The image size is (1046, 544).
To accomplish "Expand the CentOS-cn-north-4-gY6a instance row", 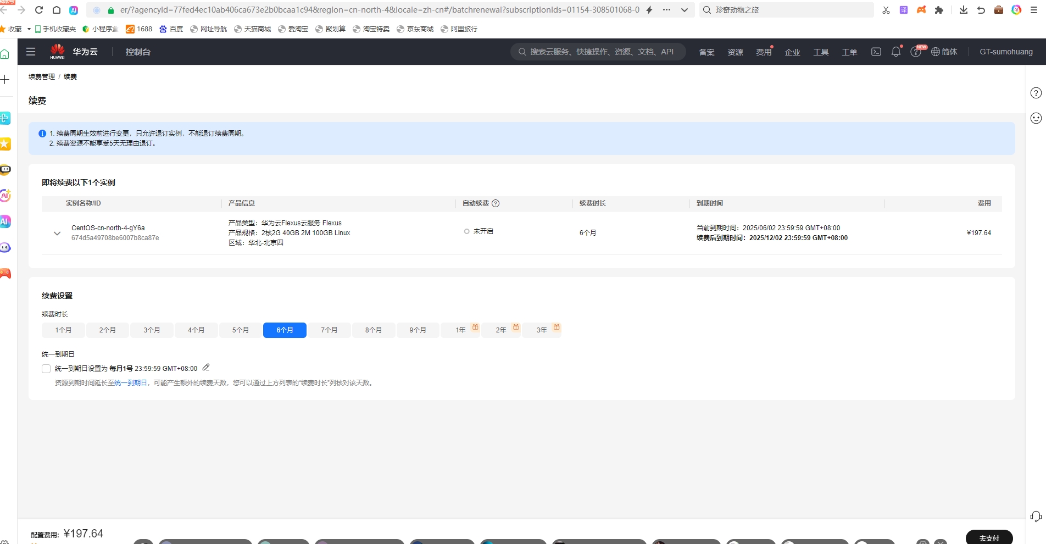I will click(x=57, y=233).
